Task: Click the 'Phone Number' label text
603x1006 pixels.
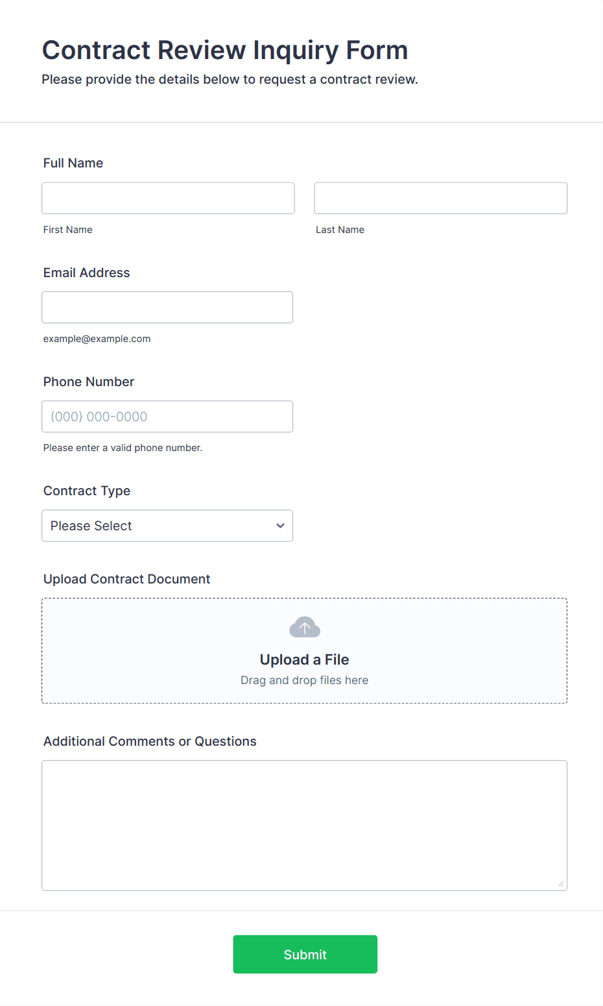Action: point(89,382)
